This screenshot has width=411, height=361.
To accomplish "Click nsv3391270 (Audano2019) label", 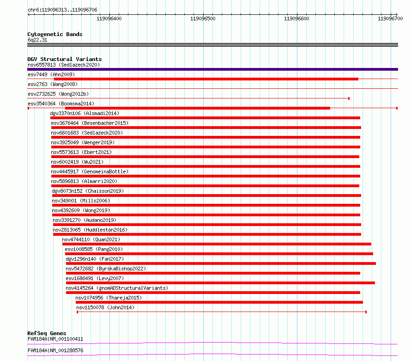I will (85, 220).
